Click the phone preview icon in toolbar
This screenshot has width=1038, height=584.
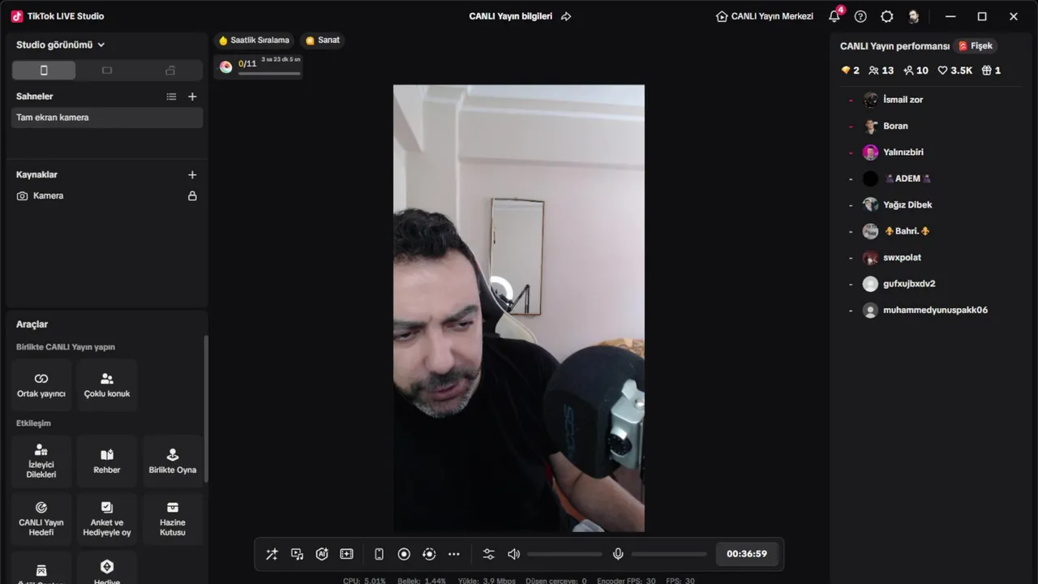pos(379,554)
